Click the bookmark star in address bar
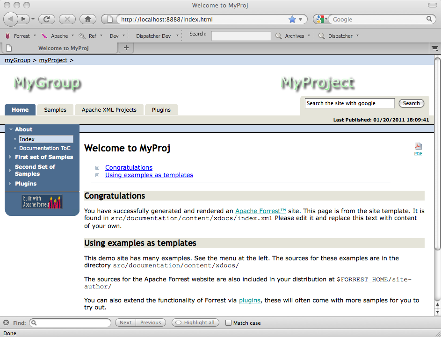Screen dimensions: 441x337 tap(292, 19)
